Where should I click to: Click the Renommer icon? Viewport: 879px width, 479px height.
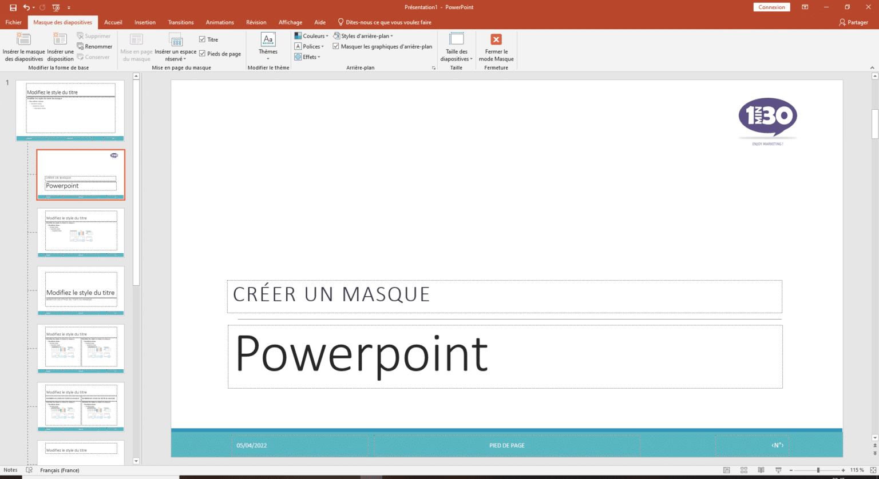(x=82, y=46)
